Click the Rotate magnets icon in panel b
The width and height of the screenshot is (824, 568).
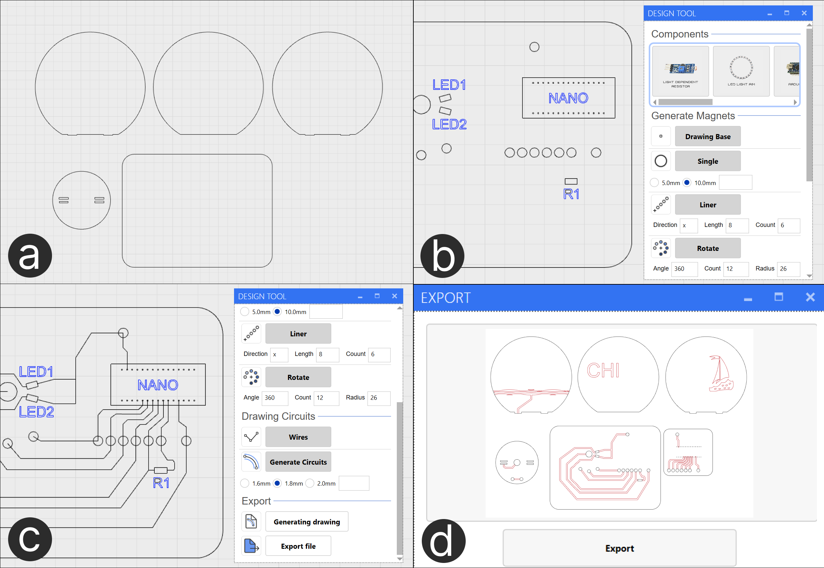[661, 248]
